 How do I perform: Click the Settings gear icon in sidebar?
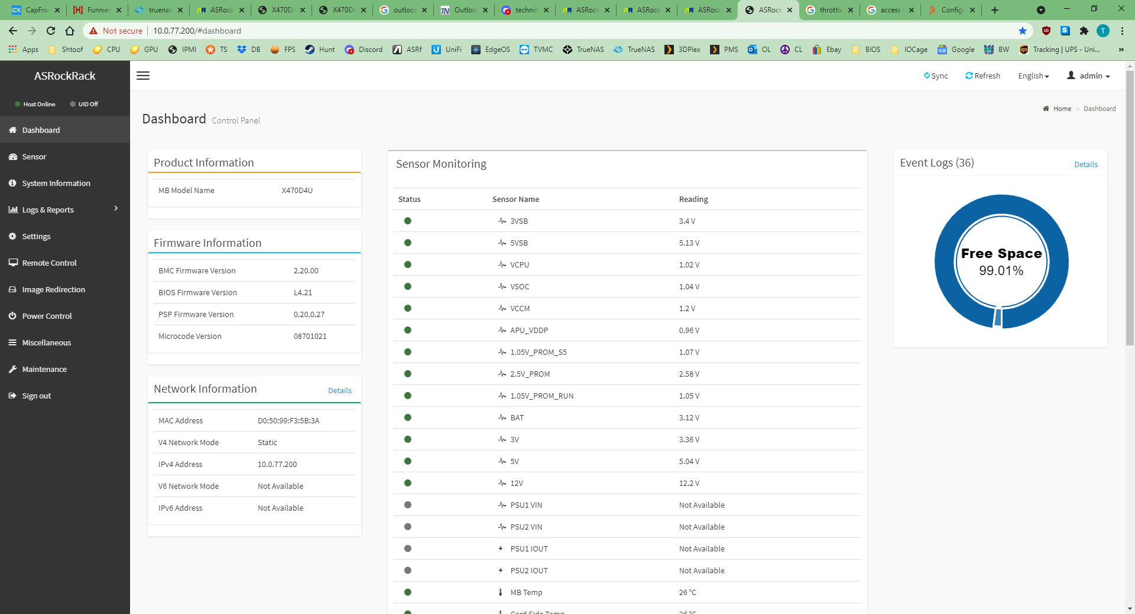(x=12, y=236)
